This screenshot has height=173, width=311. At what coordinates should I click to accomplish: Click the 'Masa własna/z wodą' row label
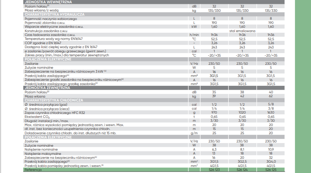pos(41,10)
